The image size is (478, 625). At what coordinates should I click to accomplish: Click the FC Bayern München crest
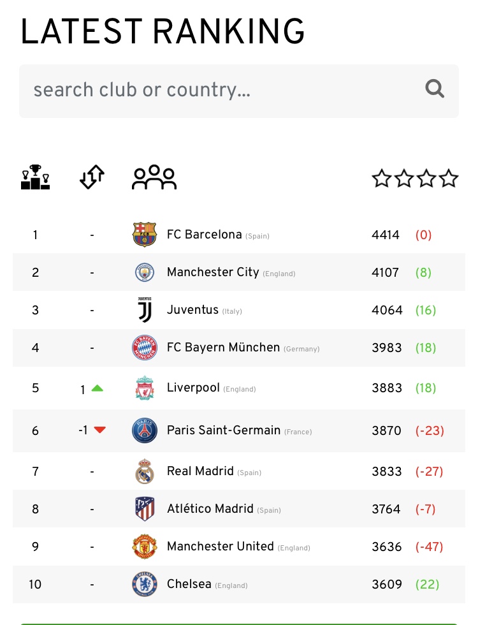[145, 348]
